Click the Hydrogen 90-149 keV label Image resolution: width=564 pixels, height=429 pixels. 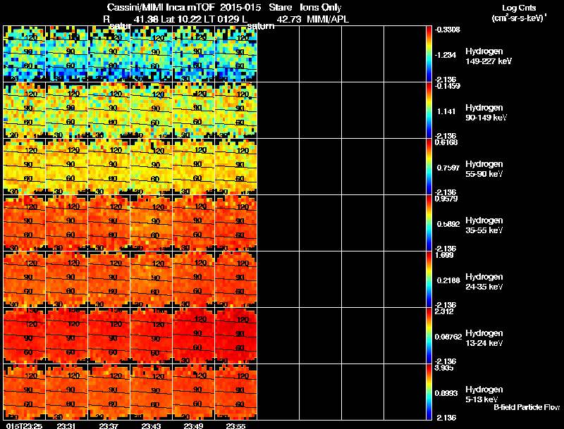pyautogui.click(x=486, y=113)
